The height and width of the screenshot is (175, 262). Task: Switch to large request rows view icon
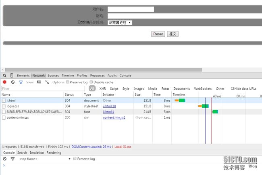coord(39,82)
